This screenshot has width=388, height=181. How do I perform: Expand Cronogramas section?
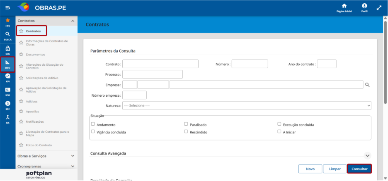click(x=73, y=166)
